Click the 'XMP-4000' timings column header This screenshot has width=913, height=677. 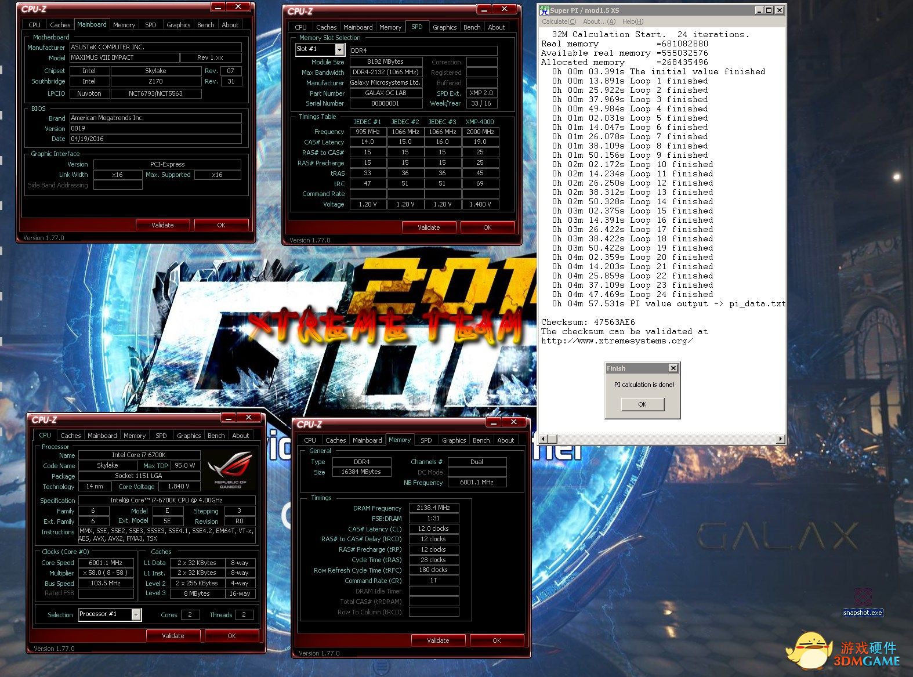pyautogui.click(x=480, y=122)
